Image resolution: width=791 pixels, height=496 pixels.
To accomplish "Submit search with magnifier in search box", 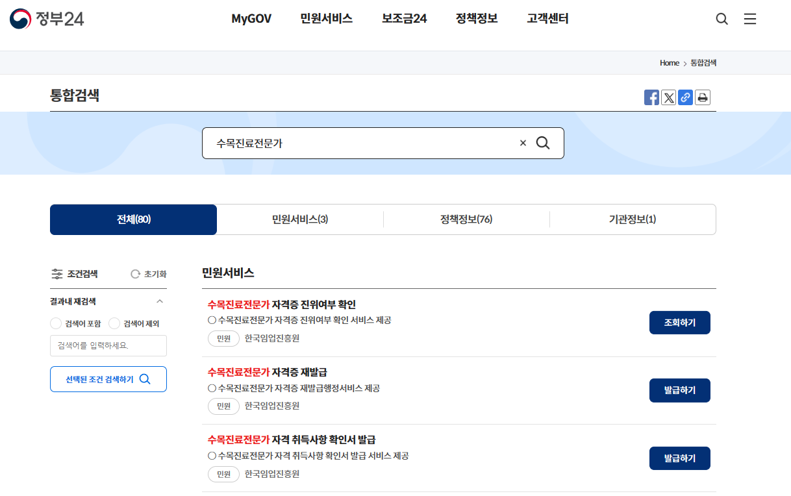I will pyautogui.click(x=543, y=143).
